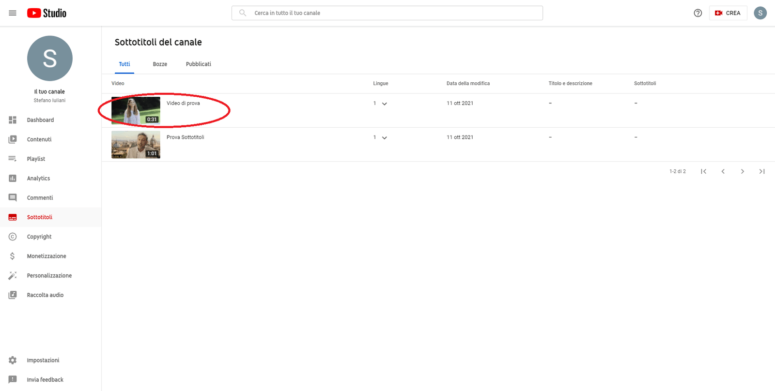The height and width of the screenshot is (391, 775).
Task: Open the hamburger navigation menu
Action: pos(13,13)
